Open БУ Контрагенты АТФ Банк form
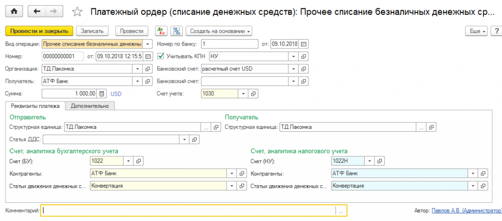The width and height of the screenshot is (502, 221). pyautogui.click(x=242, y=173)
